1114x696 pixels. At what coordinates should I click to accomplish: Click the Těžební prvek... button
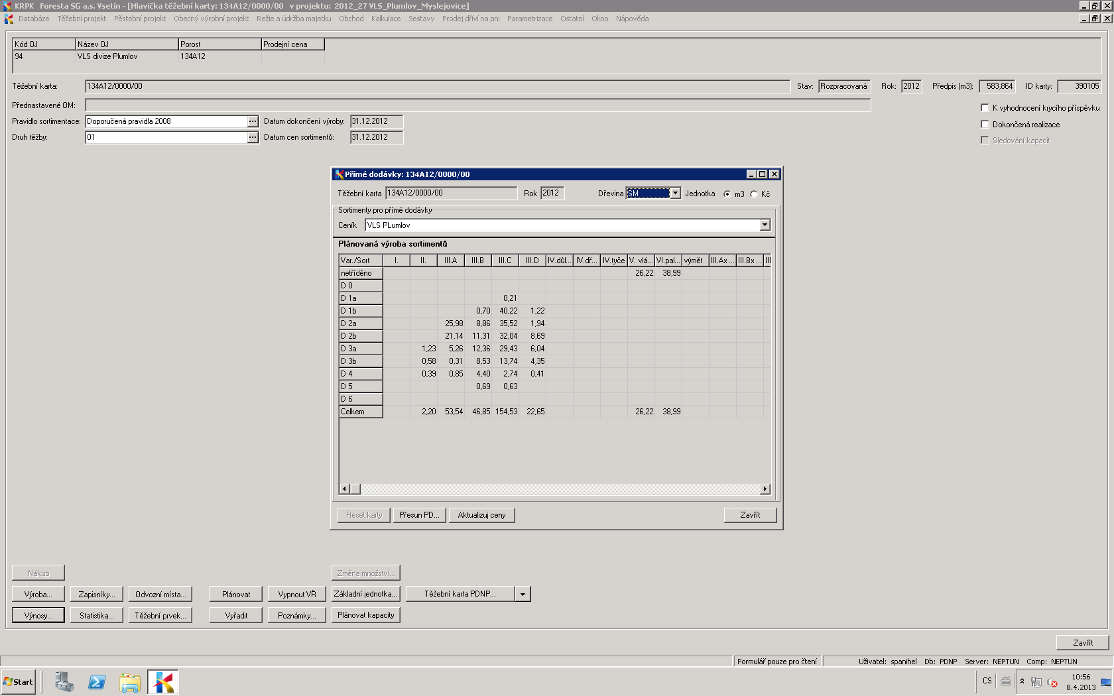(160, 616)
